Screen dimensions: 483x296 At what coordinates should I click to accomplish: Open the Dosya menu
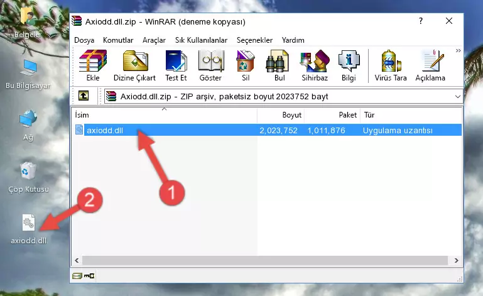point(84,40)
